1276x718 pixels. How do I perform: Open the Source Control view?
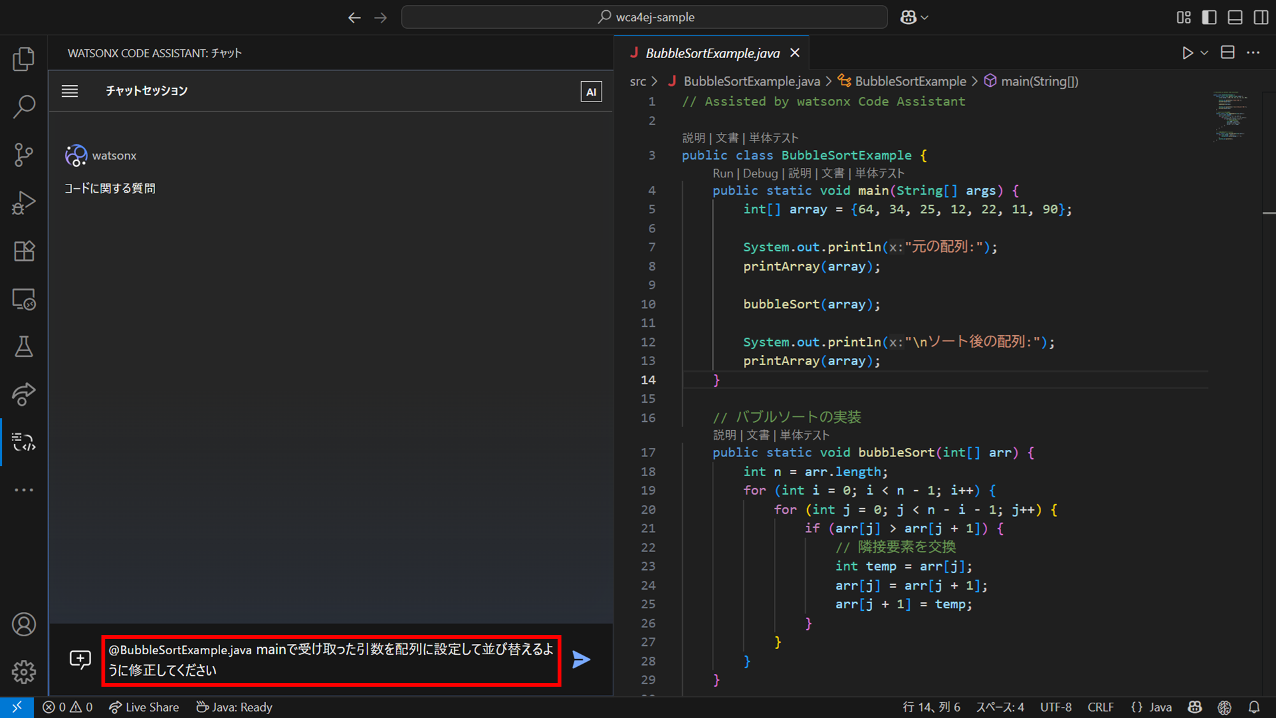point(24,154)
